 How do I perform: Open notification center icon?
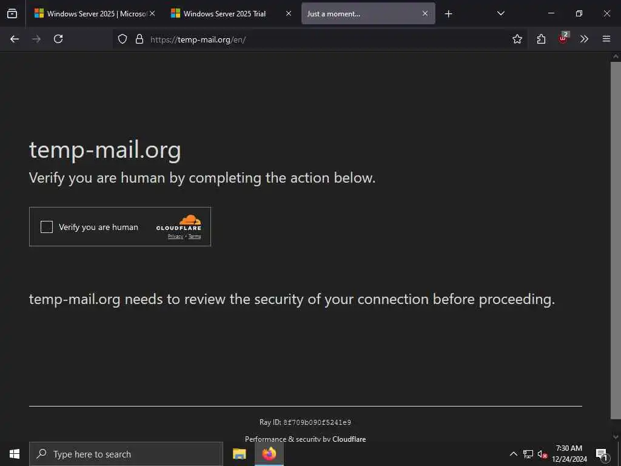tap(602, 454)
